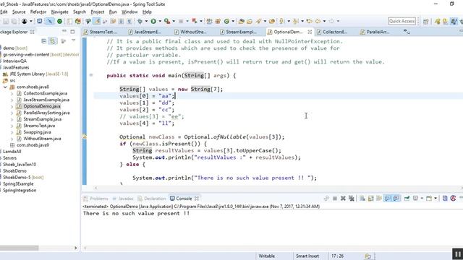
Task: Click the Display Selected Console icon
Action: pos(415,199)
